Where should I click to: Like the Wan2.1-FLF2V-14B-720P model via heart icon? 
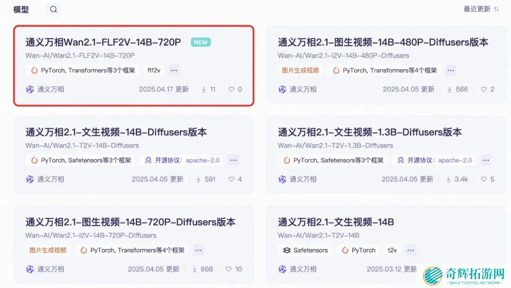pos(231,89)
